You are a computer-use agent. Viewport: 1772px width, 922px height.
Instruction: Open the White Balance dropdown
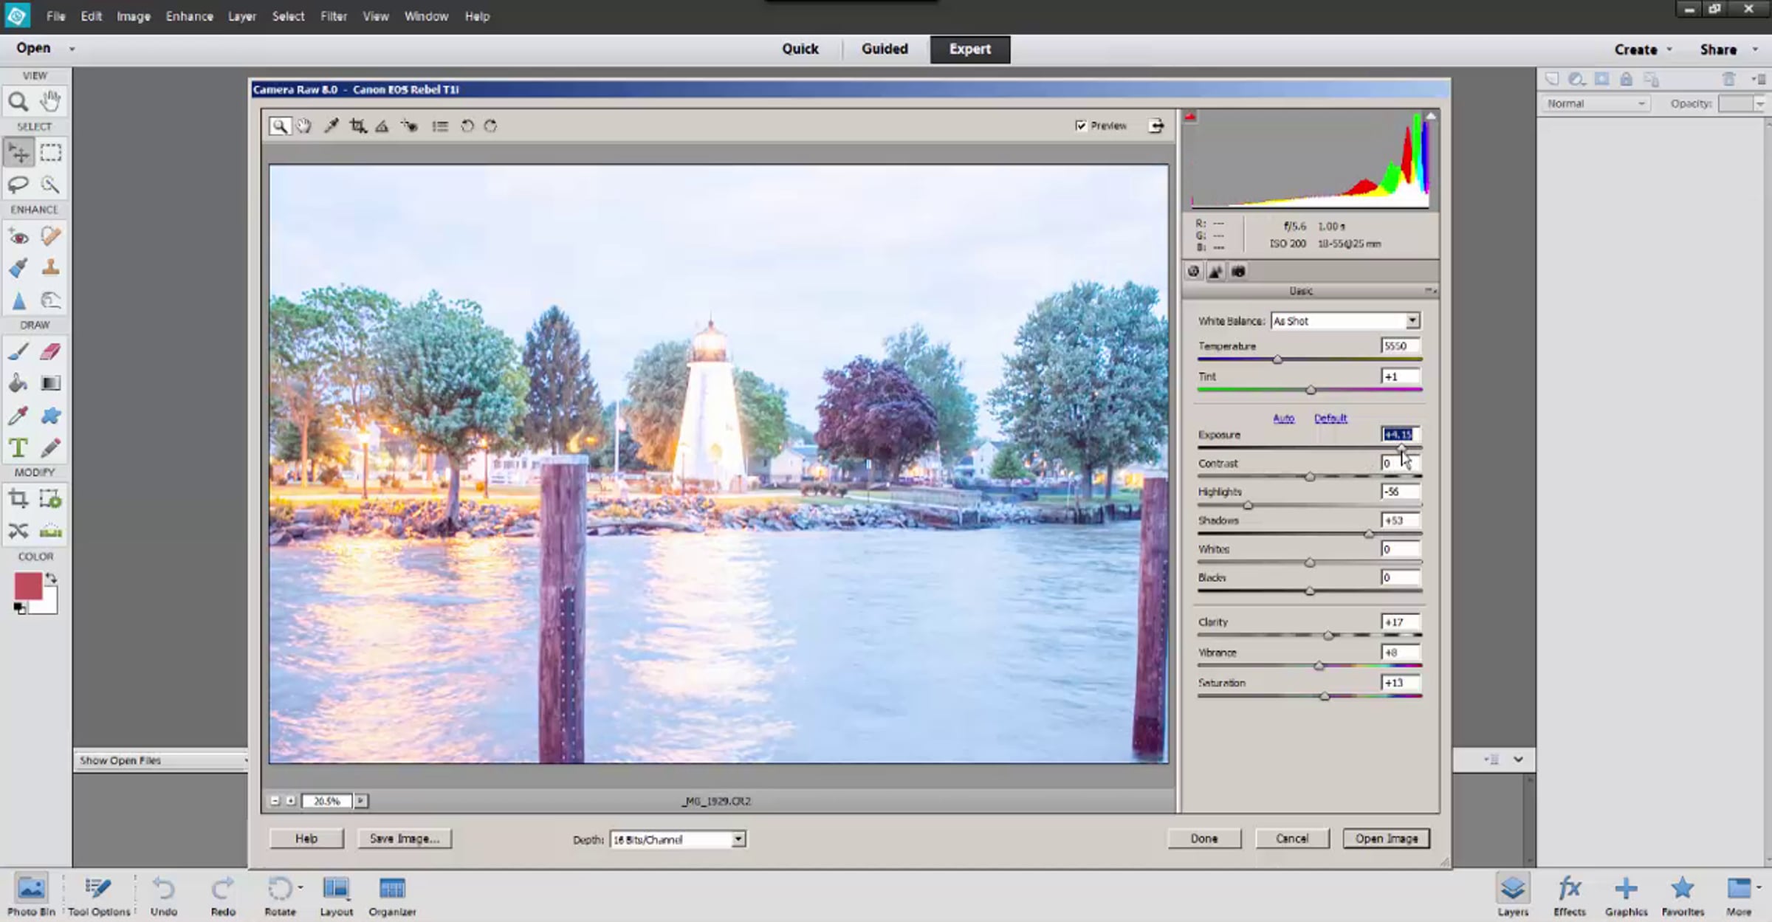1412,321
